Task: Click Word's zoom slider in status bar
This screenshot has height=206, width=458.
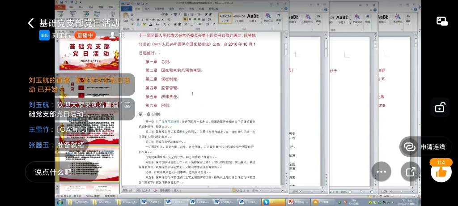Action: [271, 190]
